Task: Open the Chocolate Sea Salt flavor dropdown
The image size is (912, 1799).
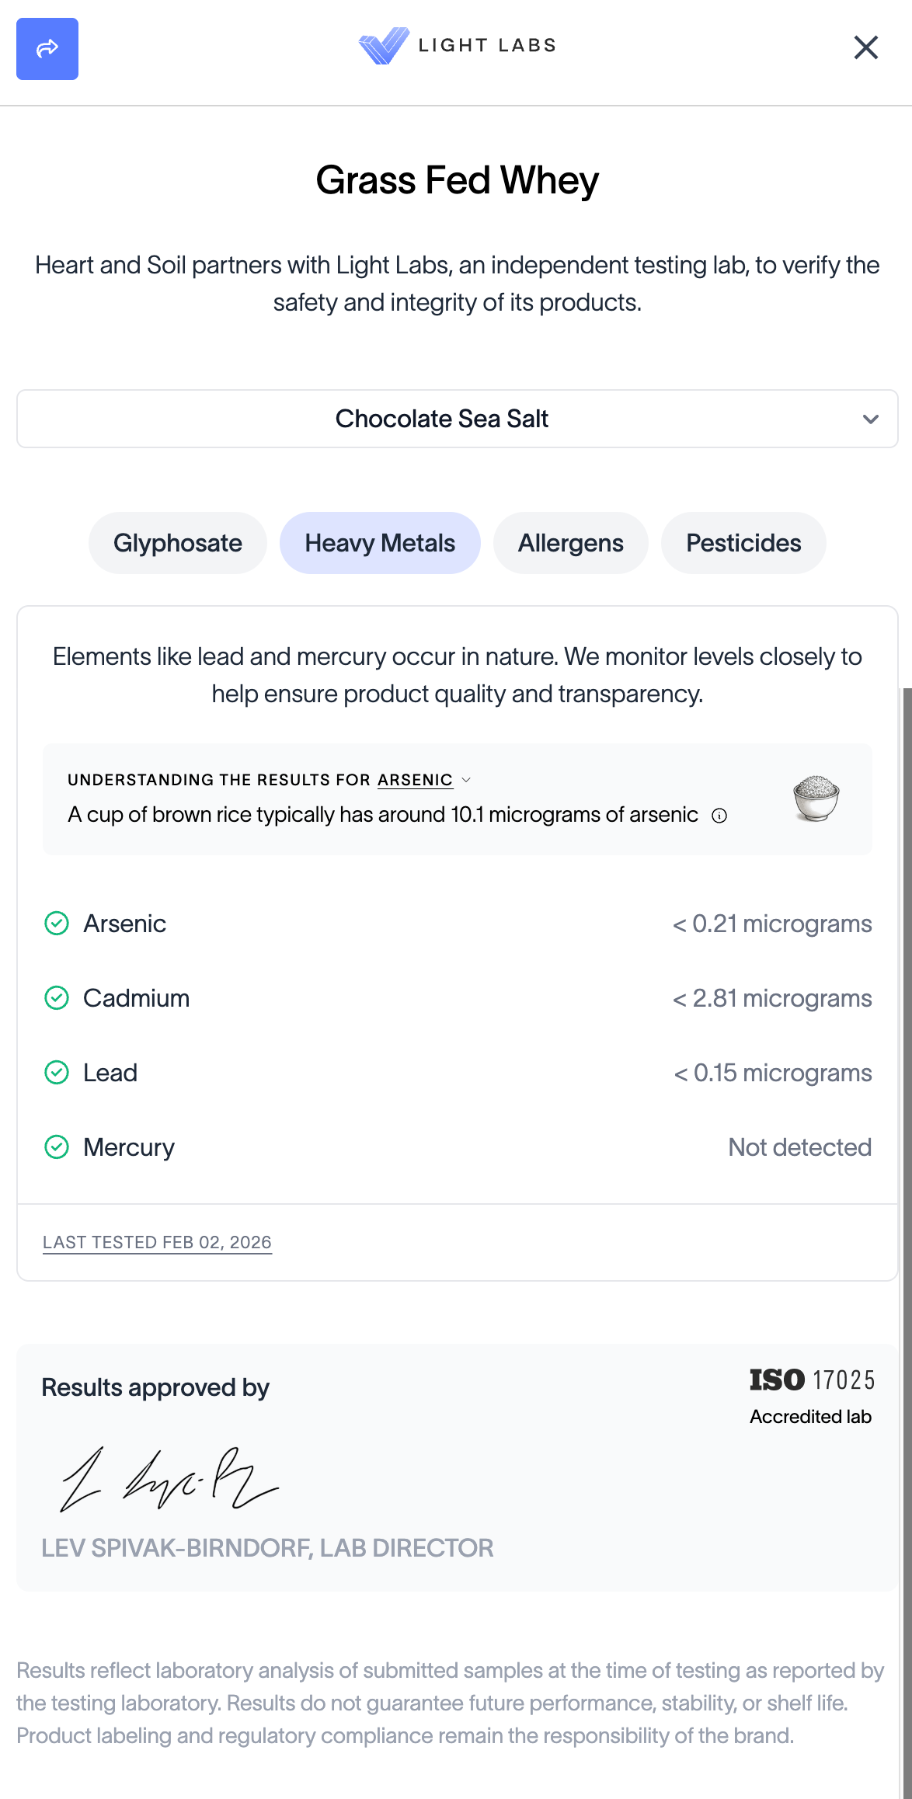Action: pos(441,419)
